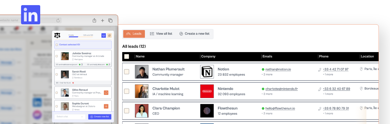390x124 pixels.
Task: Tick the Contact selected (0) checkbox
Action: [x=57, y=45]
